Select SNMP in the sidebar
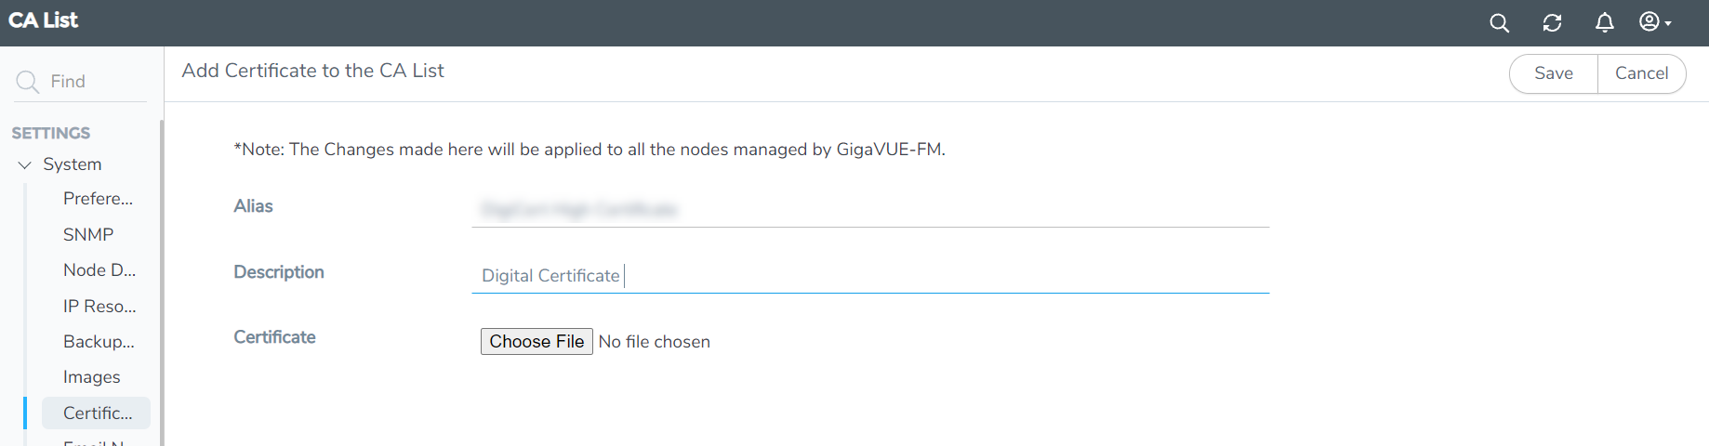The height and width of the screenshot is (446, 1709). (88, 235)
